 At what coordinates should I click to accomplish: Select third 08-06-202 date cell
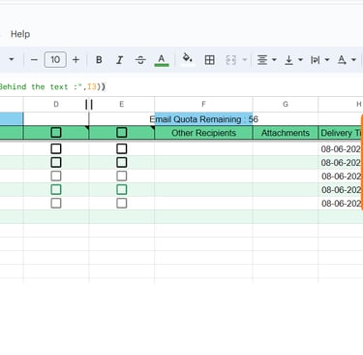341,177
